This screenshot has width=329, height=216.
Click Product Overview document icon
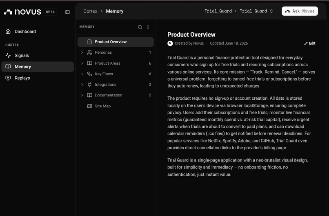click(89, 42)
